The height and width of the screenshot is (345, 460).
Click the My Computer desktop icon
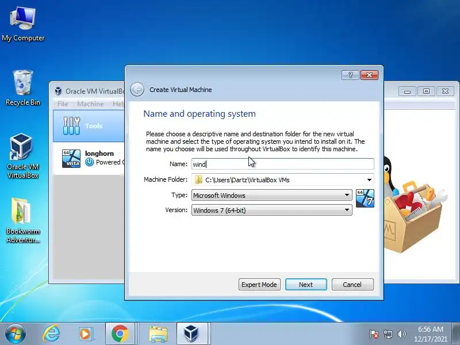tap(23, 24)
